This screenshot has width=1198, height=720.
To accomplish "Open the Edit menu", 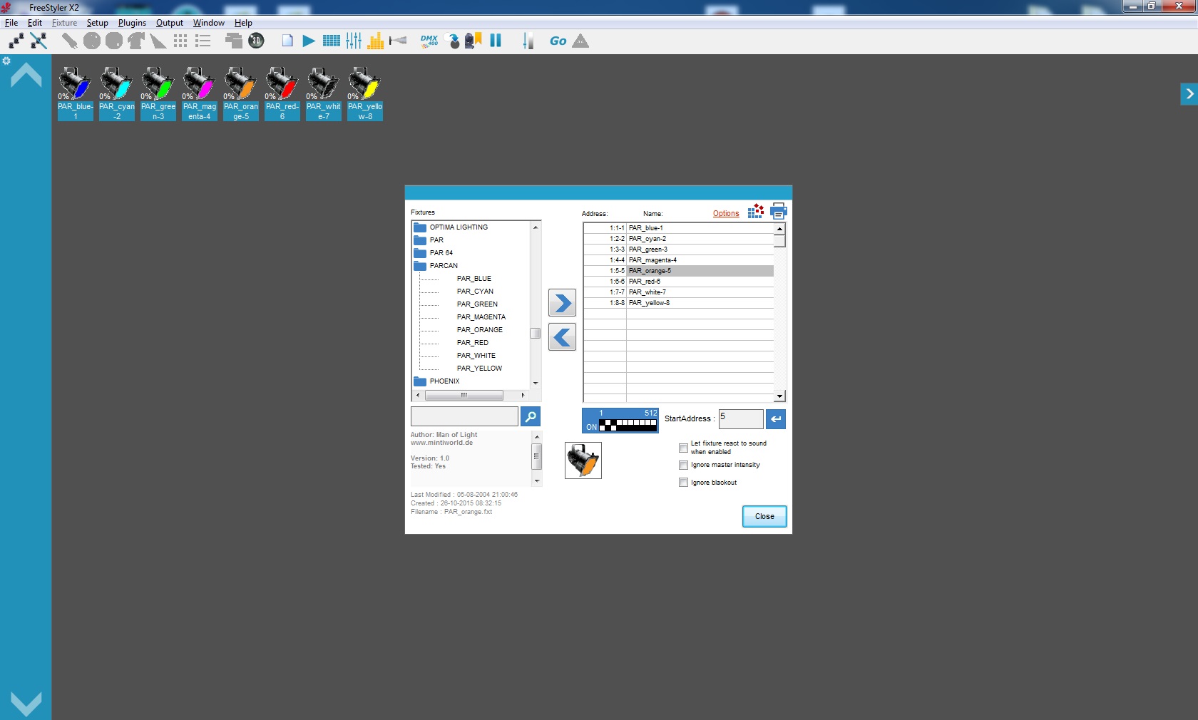I will point(35,23).
